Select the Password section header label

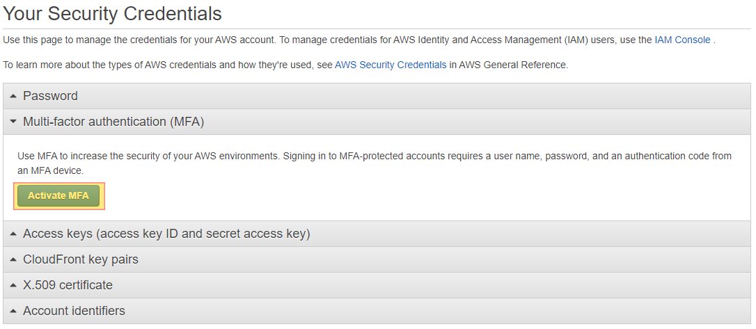(50, 96)
